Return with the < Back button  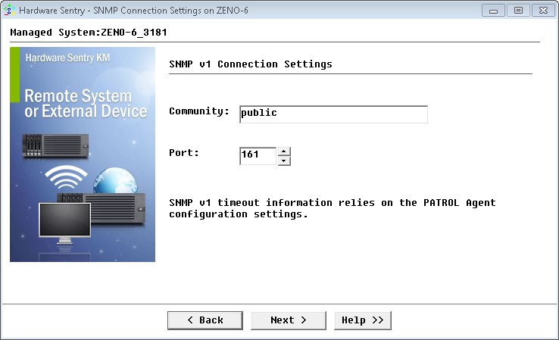coord(205,320)
